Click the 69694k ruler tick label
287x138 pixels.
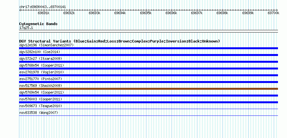point(120,13)
